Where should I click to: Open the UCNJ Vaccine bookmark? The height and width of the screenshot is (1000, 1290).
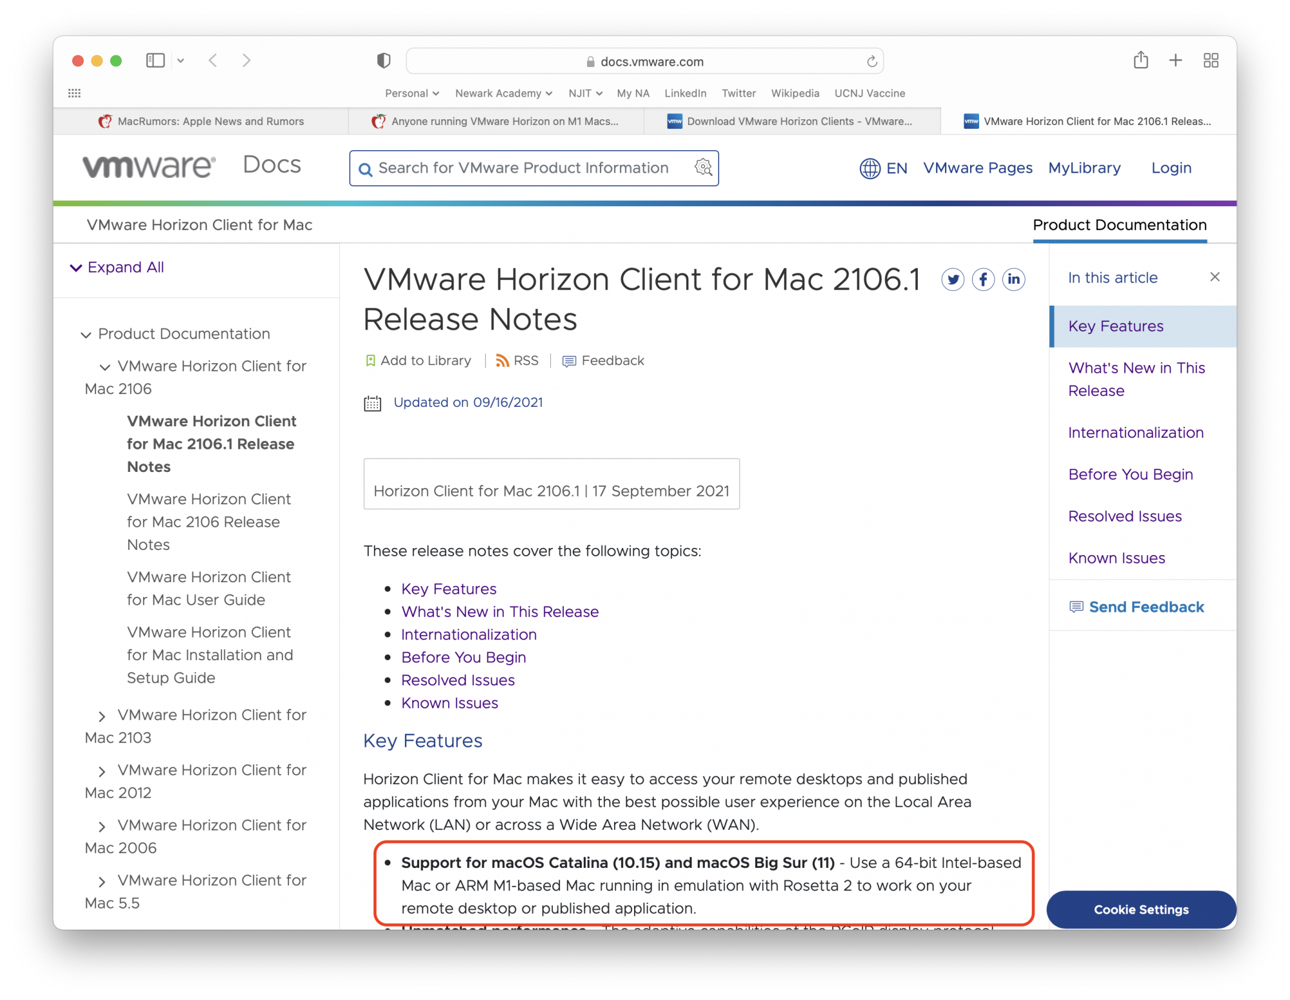(869, 93)
